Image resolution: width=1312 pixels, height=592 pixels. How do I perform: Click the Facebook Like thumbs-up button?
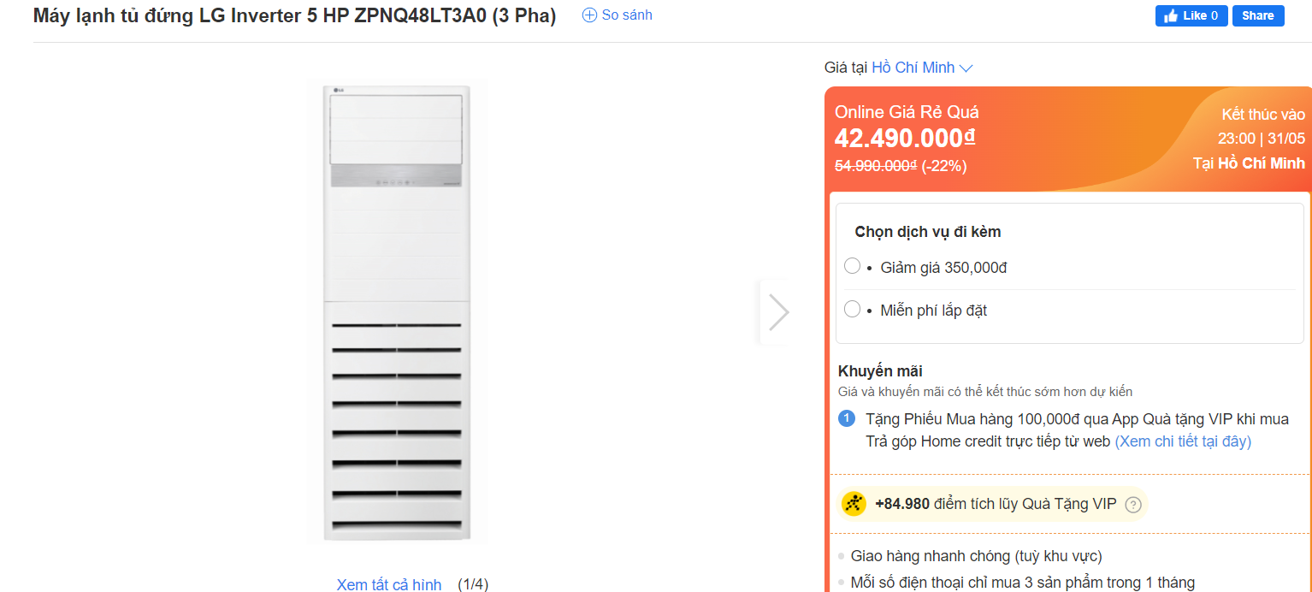[x=1191, y=15]
